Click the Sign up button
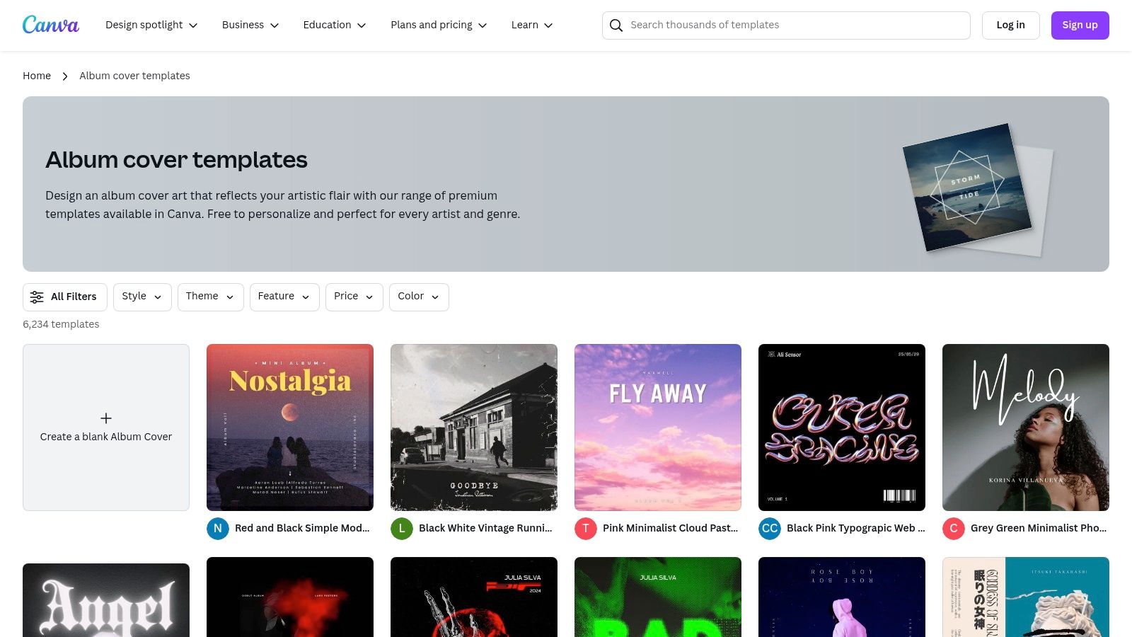 (x=1080, y=25)
